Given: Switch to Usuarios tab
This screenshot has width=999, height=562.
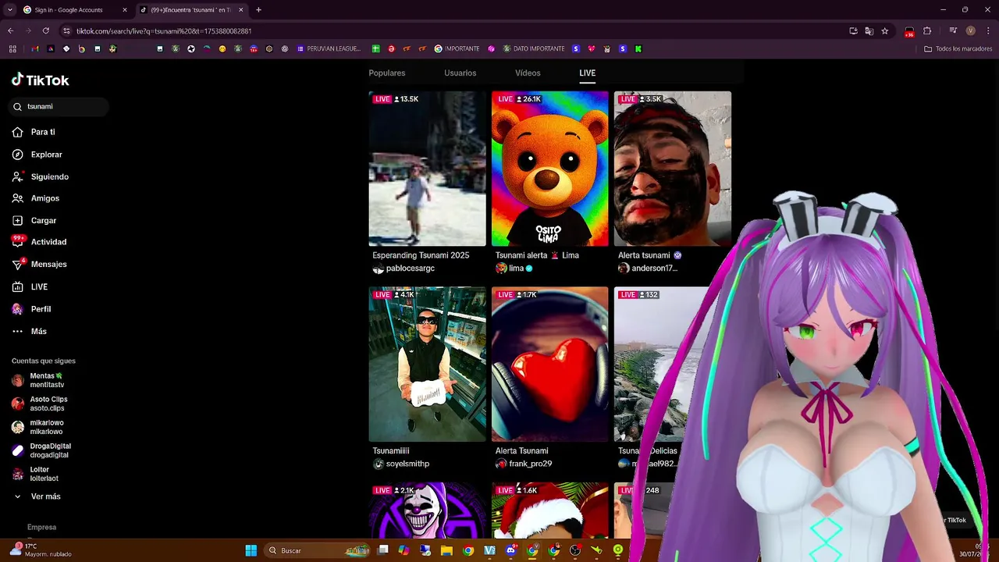Looking at the screenshot, I should (460, 73).
